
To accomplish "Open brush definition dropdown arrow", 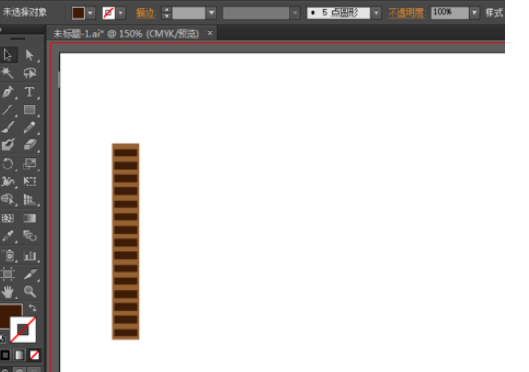I will (x=376, y=13).
